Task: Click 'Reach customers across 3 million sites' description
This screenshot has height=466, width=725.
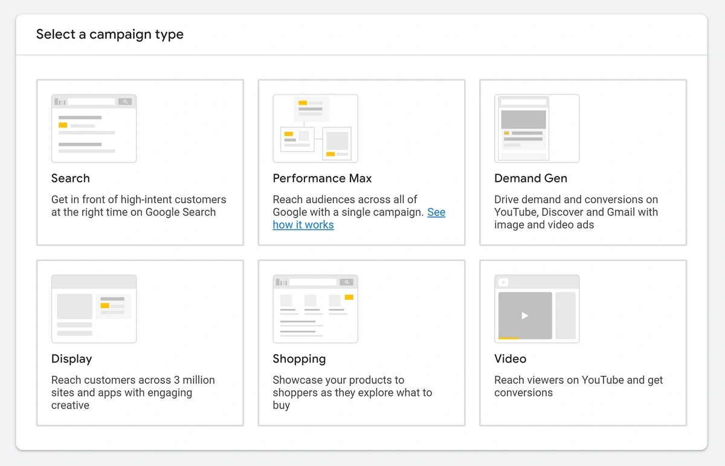Action: pos(133,393)
